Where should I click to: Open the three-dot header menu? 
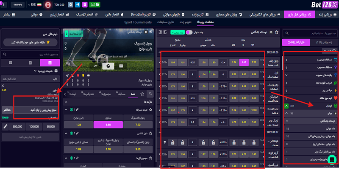click(5, 5)
